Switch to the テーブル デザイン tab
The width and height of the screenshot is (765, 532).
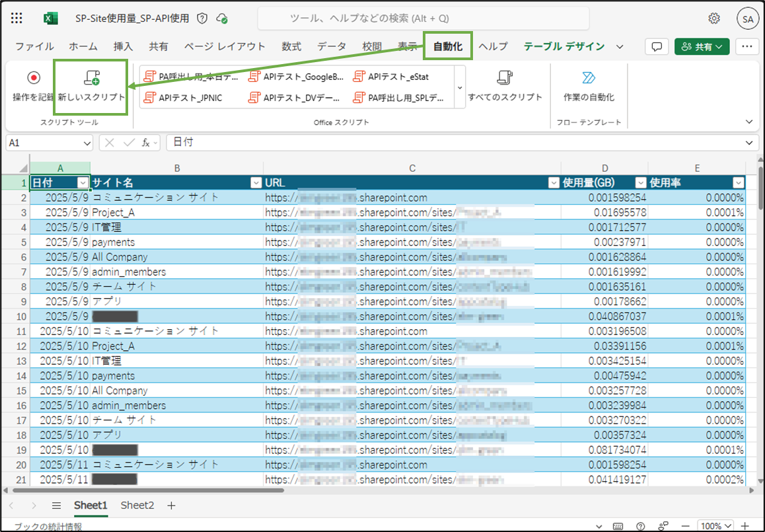point(564,47)
